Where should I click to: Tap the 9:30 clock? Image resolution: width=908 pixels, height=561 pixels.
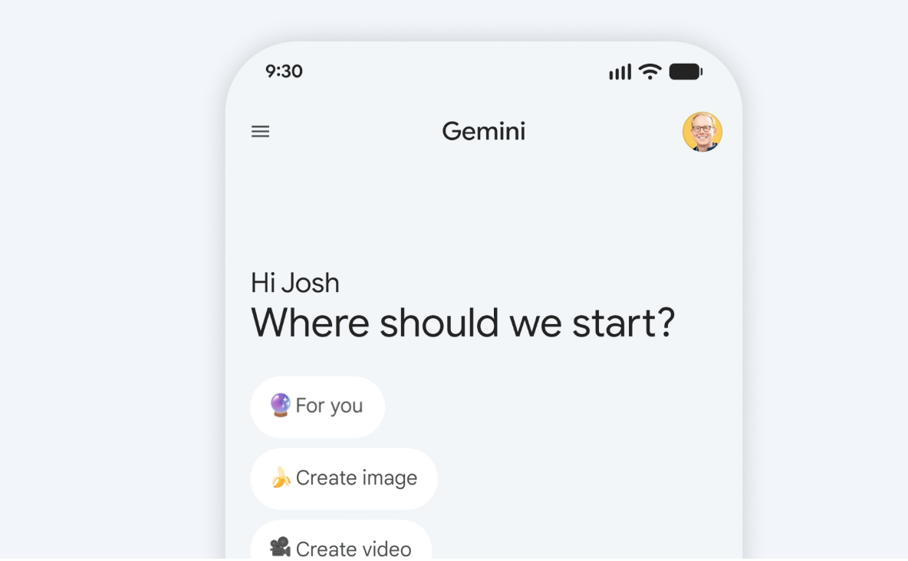284,71
